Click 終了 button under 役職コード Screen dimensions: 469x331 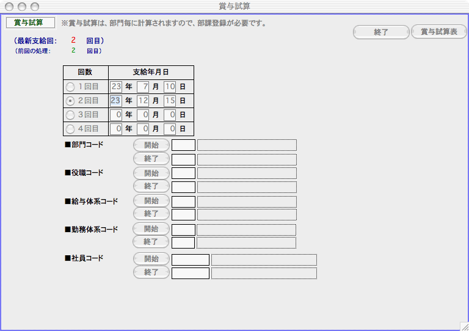coord(151,186)
